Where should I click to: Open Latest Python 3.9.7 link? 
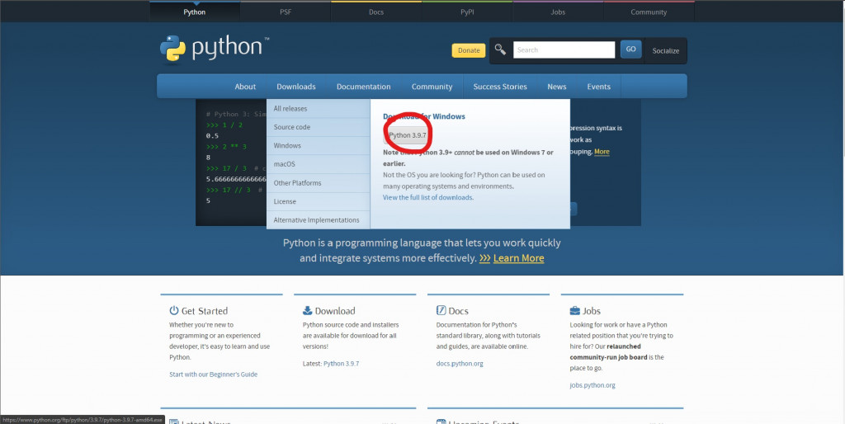click(x=341, y=364)
